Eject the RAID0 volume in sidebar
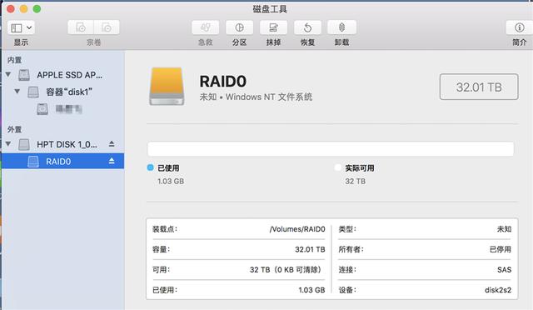Image resolution: width=533 pixels, height=310 pixels. coord(112,161)
